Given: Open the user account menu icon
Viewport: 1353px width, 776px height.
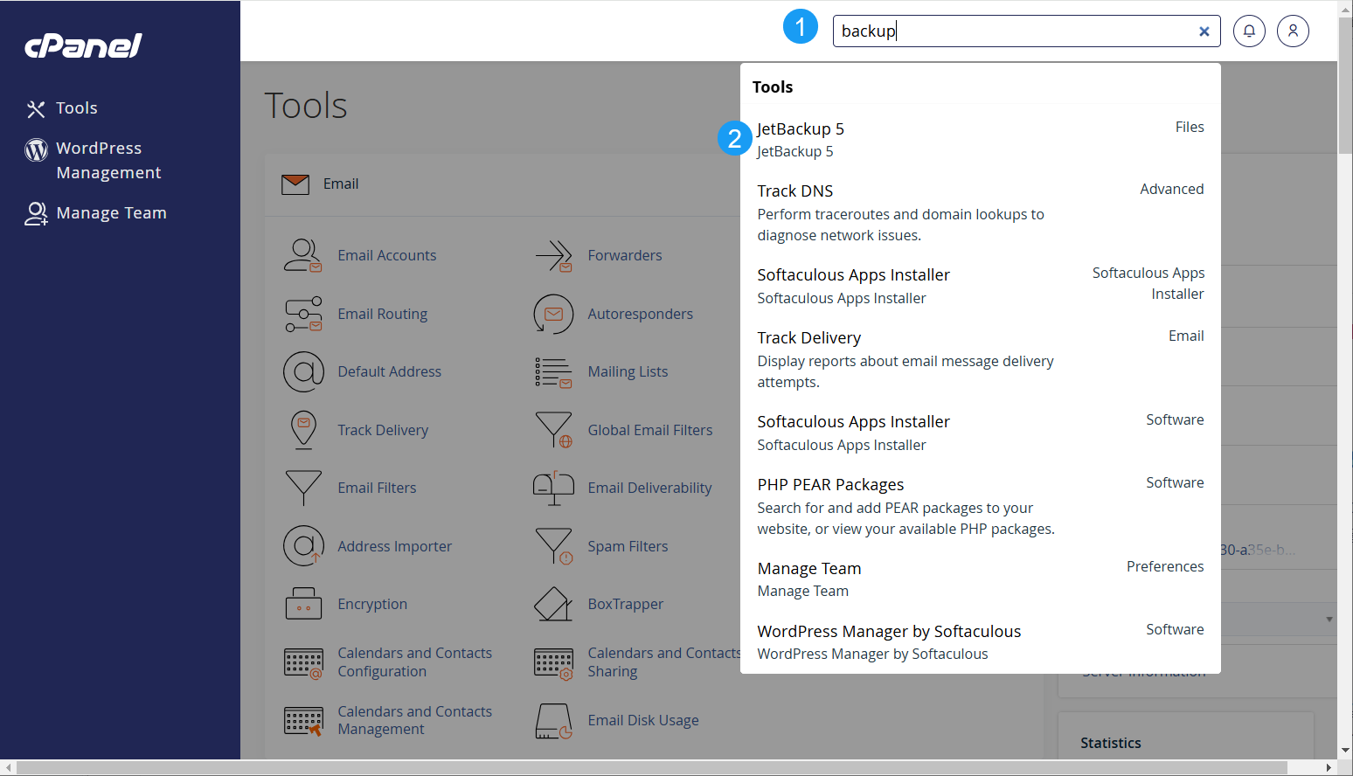Looking at the screenshot, I should 1293,31.
